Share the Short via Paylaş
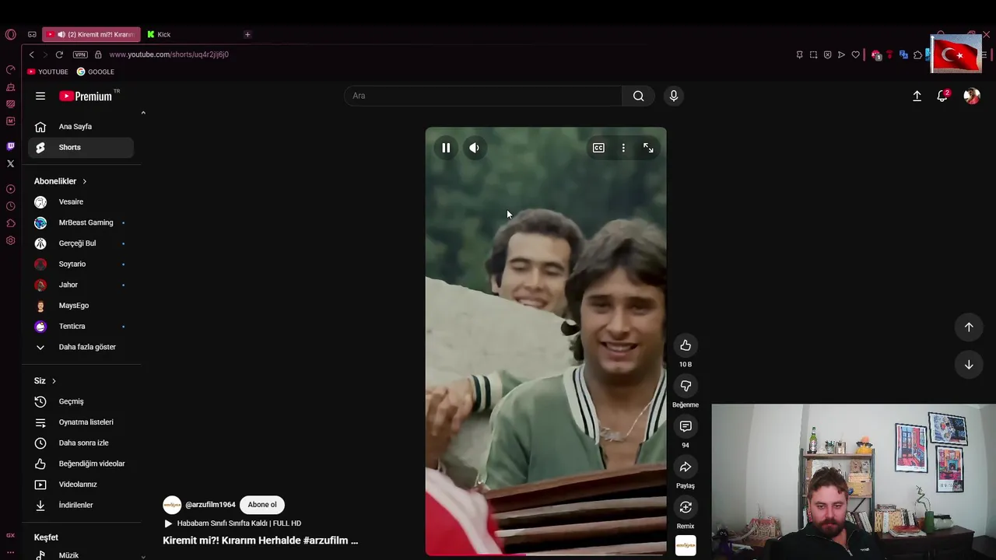The width and height of the screenshot is (996, 560). [x=686, y=467]
